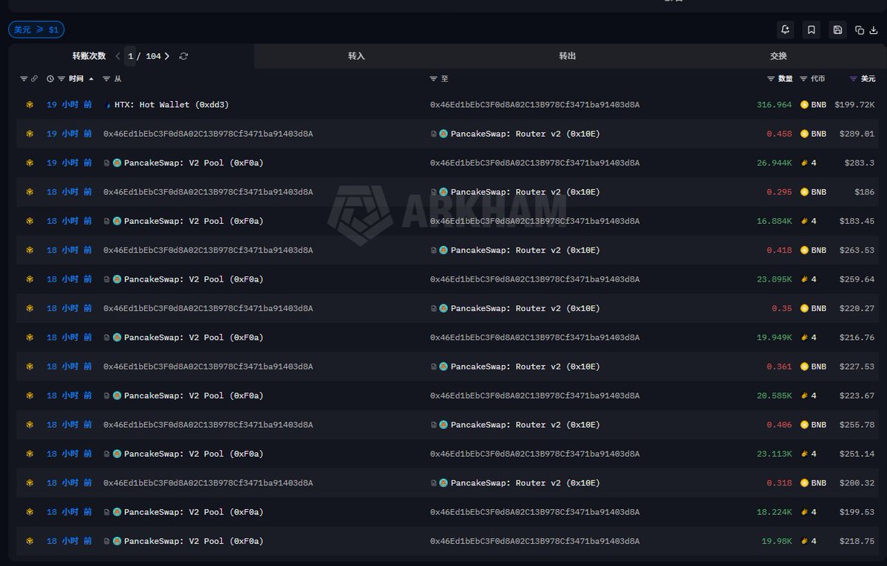Open PancakeSwap: V2 Pool in the $283.3 row
This screenshot has width=887, height=566.
pyautogui.click(x=194, y=163)
